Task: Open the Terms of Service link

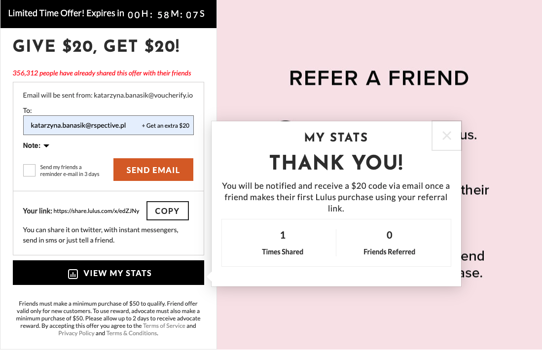Action: click(164, 326)
